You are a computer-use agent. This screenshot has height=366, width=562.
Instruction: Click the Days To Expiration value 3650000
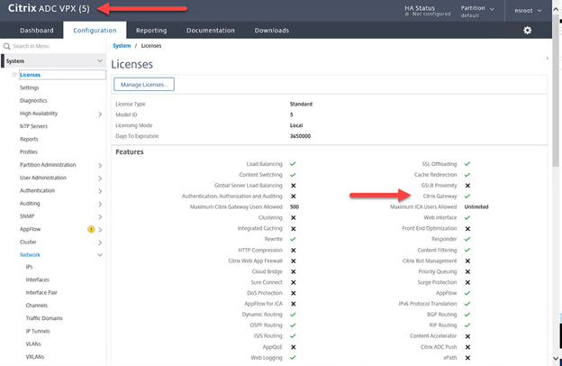click(300, 136)
